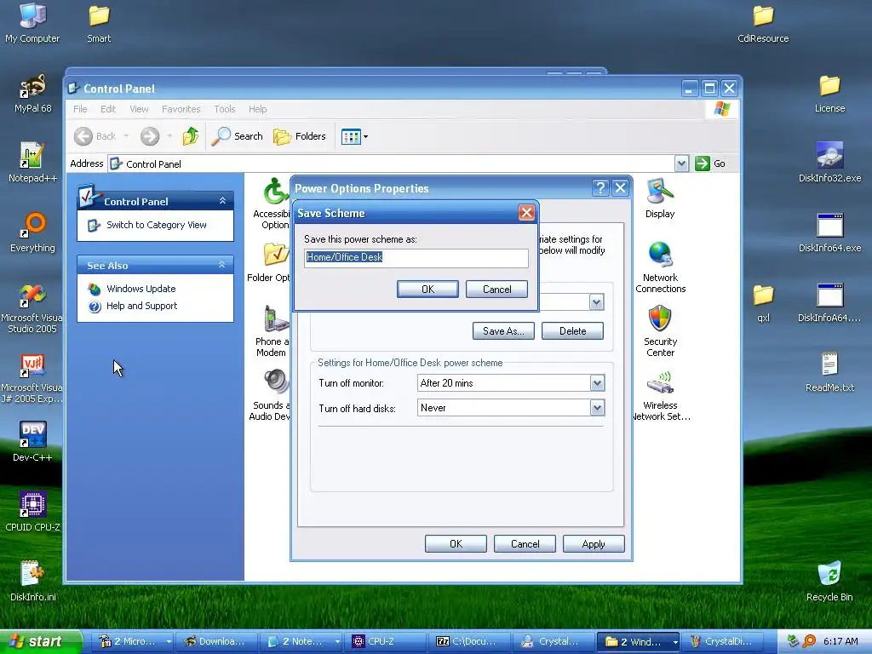This screenshot has width=872, height=654.
Task: Open the Turn off monitor dropdown
Action: pos(597,382)
